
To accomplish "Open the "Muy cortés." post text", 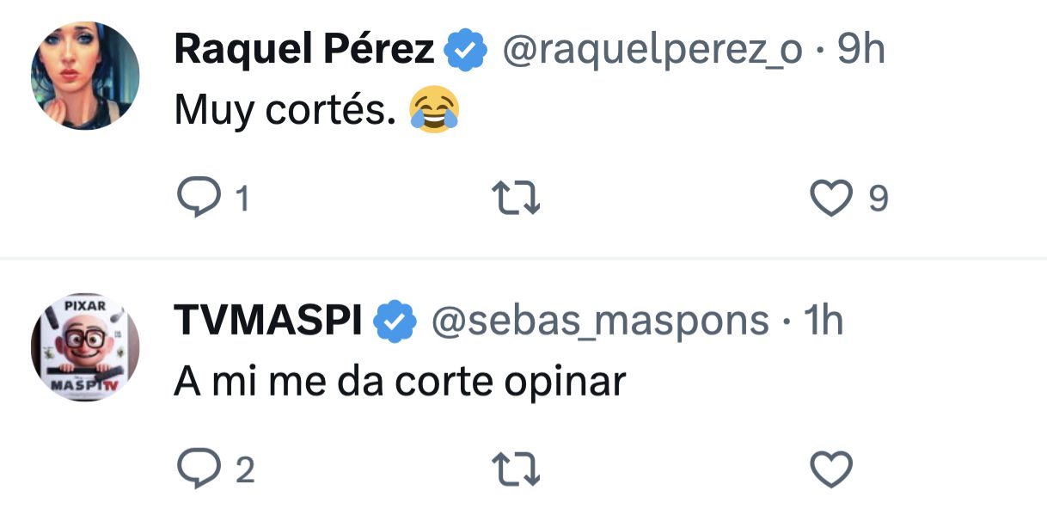I will 285,111.
